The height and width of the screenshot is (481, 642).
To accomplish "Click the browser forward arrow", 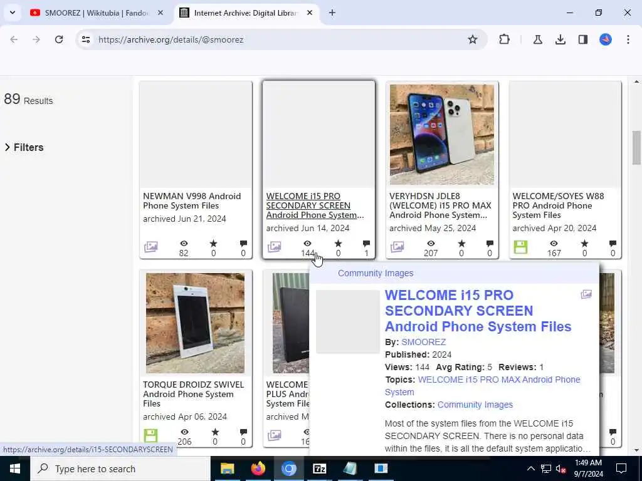I will coord(36,39).
